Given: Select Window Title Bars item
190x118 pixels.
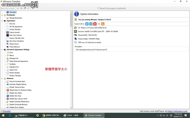Looking at the screenshot, I should [x=15, y=76].
